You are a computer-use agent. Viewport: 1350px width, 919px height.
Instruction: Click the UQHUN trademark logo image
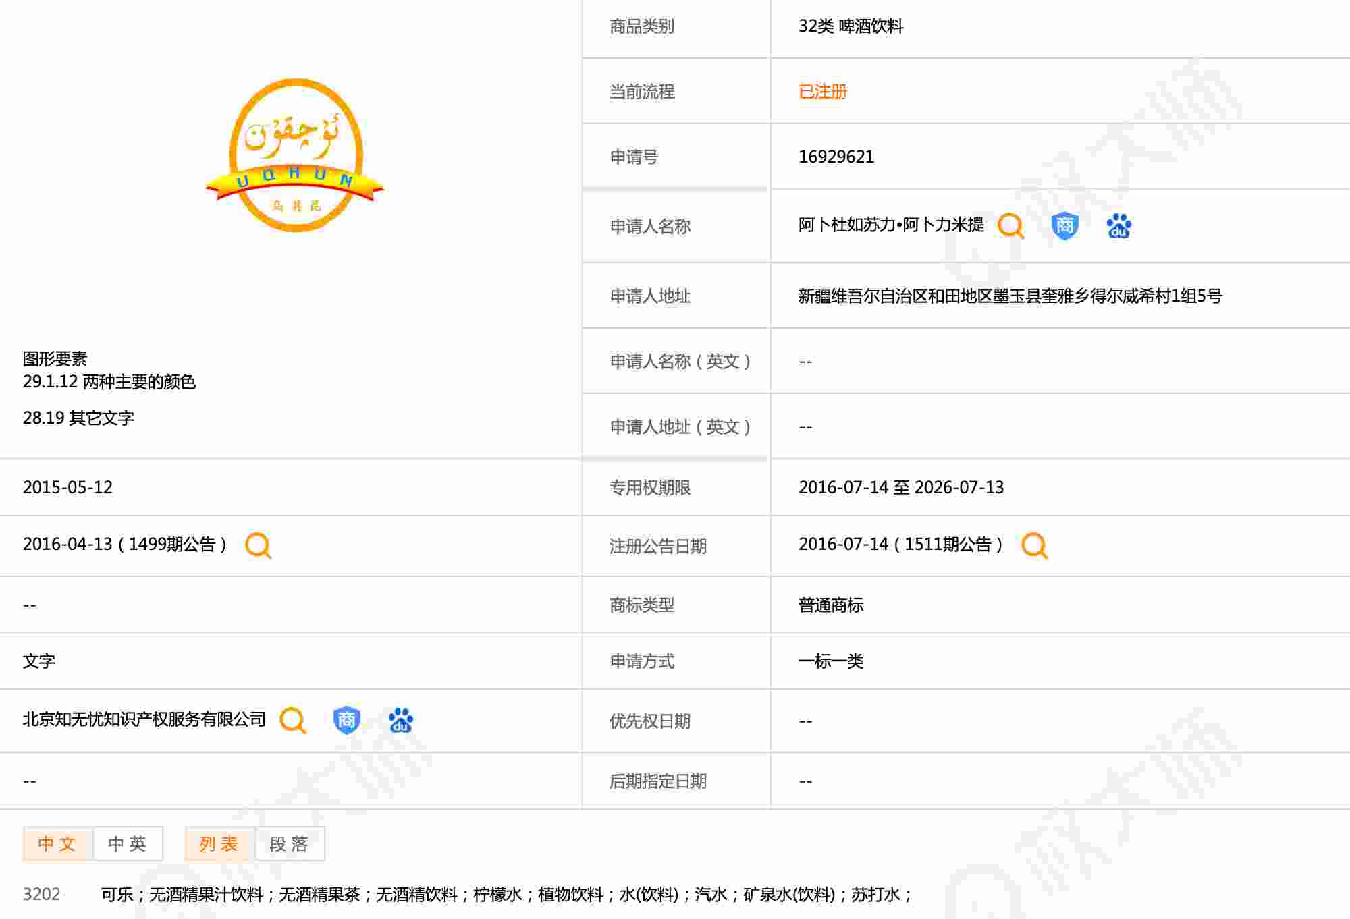click(295, 156)
